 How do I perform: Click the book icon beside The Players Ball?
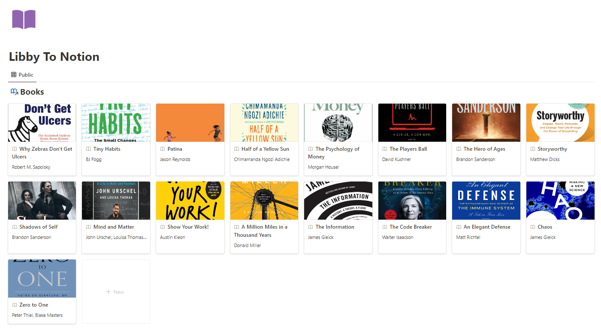(x=385, y=149)
